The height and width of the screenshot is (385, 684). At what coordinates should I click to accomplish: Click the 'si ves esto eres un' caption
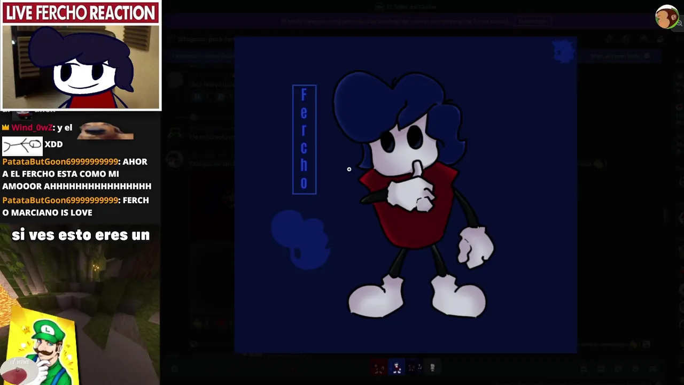point(81,235)
